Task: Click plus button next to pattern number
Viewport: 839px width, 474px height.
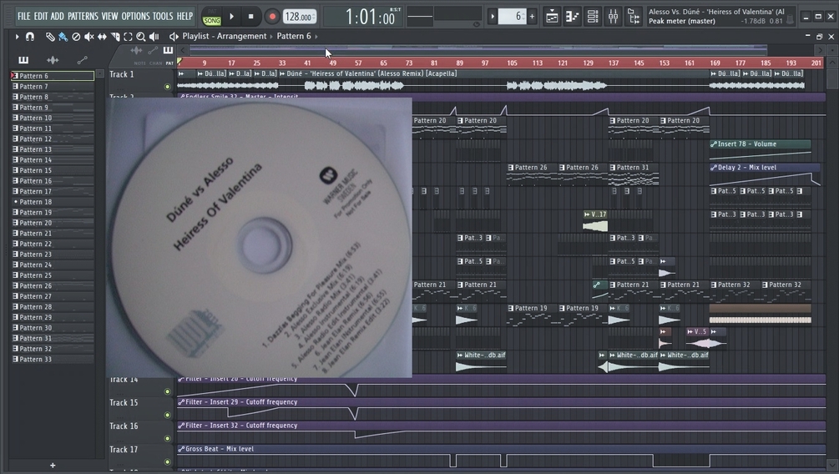Action: click(532, 17)
